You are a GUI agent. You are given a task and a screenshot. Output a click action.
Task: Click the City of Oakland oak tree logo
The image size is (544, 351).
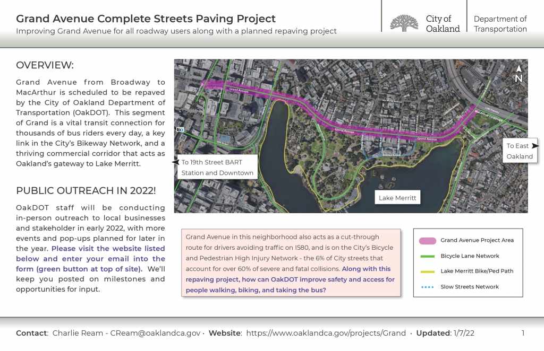click(x=404, y=23)
